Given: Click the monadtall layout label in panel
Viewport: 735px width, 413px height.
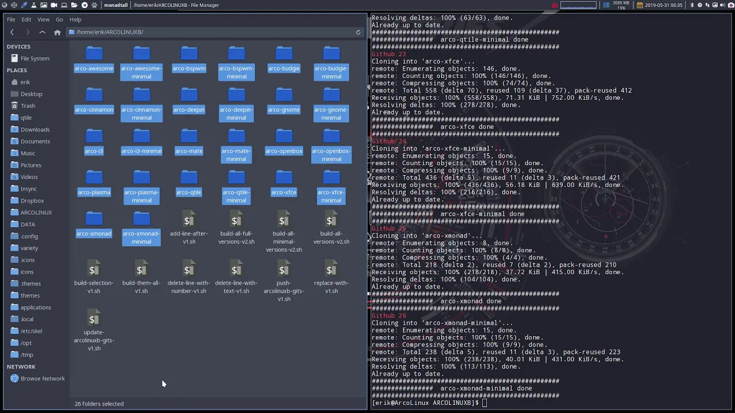Looking at the screenshot, I should tap(115, 5).
